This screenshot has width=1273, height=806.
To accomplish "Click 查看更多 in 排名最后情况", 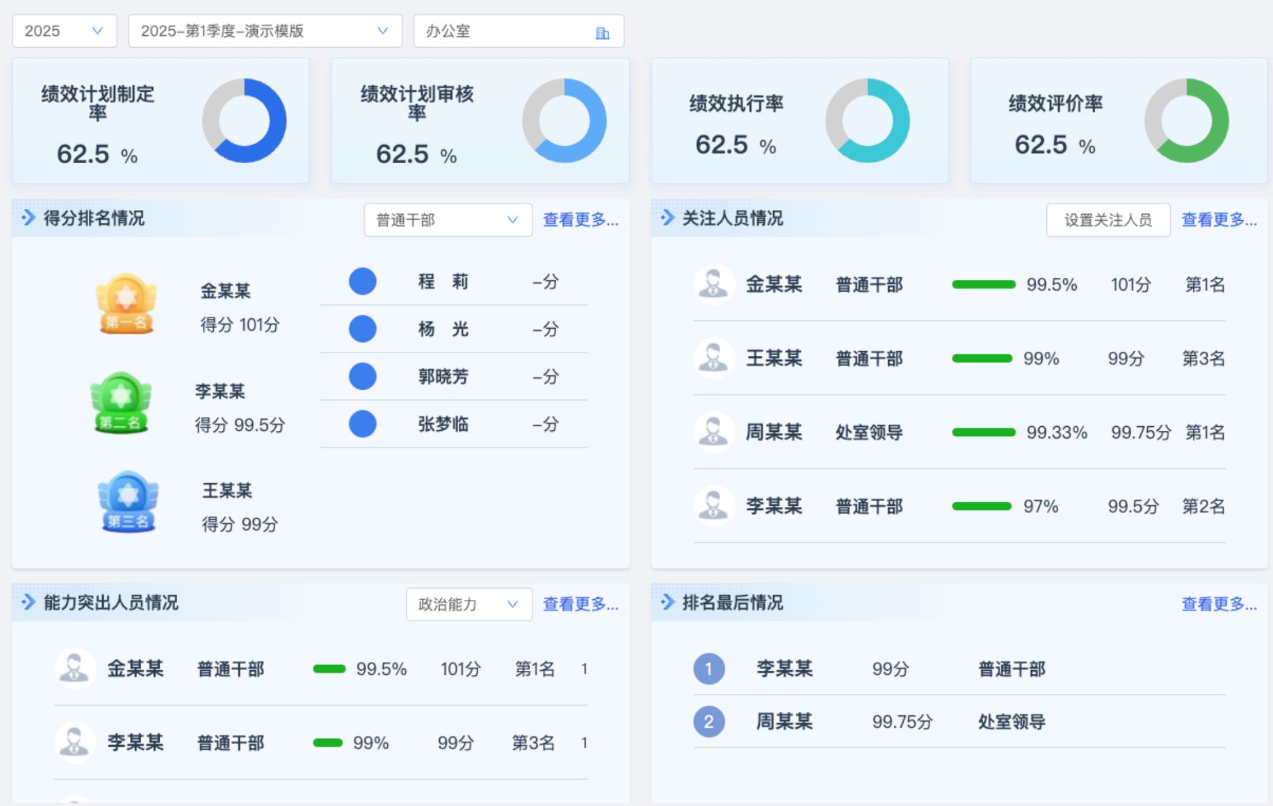I will (1219, 604).
